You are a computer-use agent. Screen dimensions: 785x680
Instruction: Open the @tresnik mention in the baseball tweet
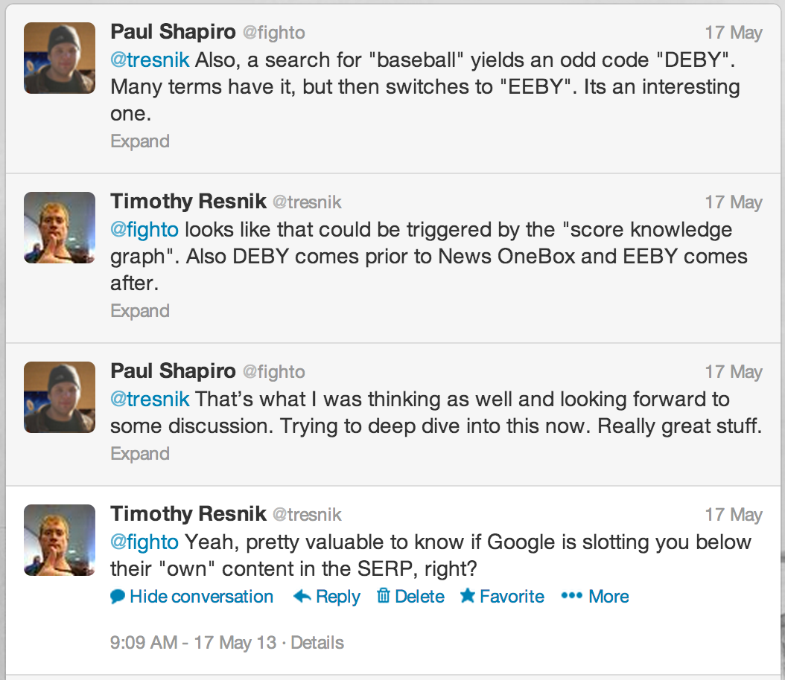[150, 60]
